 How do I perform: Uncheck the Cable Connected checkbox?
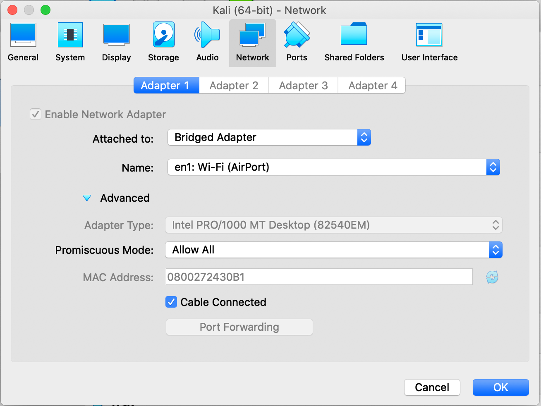point(171,302)
